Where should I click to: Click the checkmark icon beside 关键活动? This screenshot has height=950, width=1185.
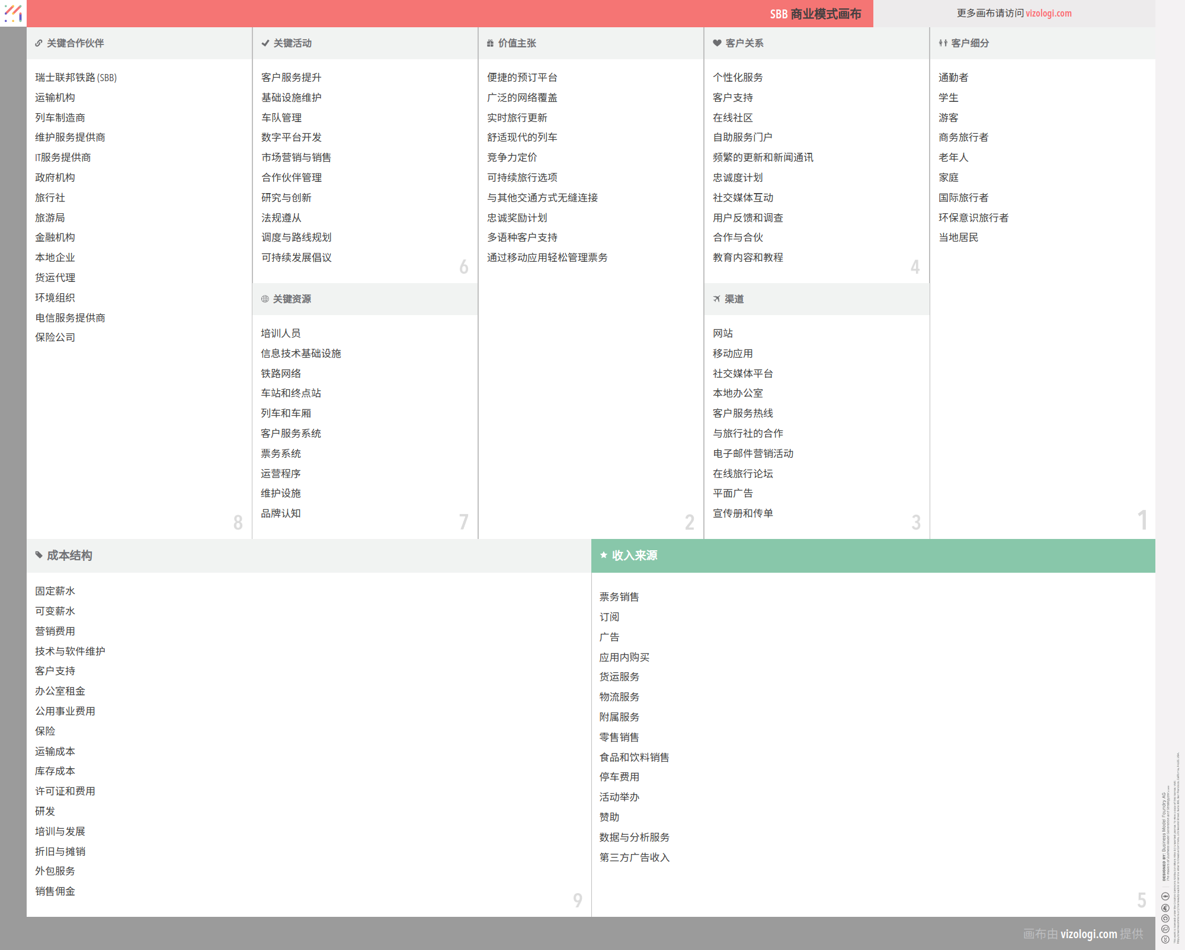265,43
